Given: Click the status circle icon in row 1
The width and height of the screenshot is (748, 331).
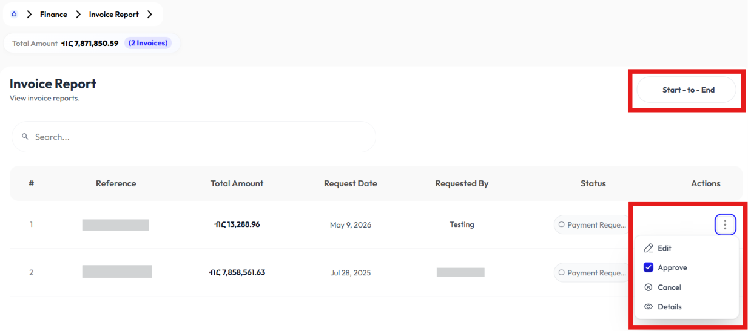Looking at the screenshot, I should click(x=561, y=224).
